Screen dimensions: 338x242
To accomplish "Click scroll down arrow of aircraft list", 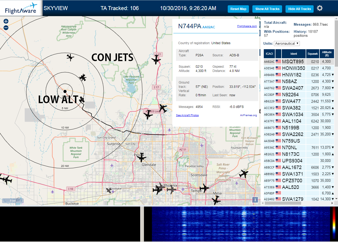I will pos(336,199).
